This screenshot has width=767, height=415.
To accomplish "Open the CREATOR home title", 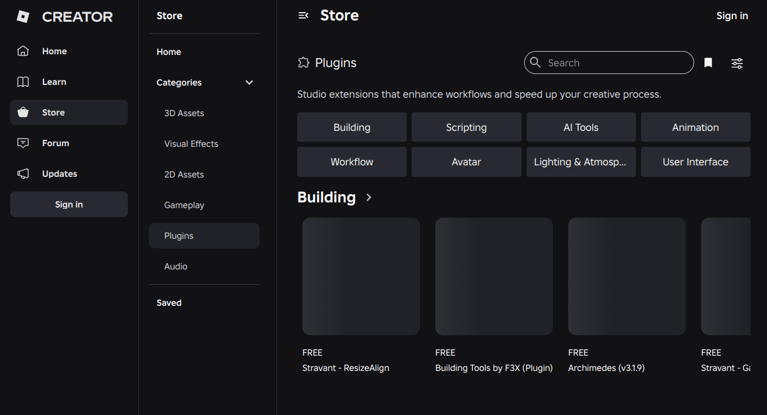I will point(77,17).
